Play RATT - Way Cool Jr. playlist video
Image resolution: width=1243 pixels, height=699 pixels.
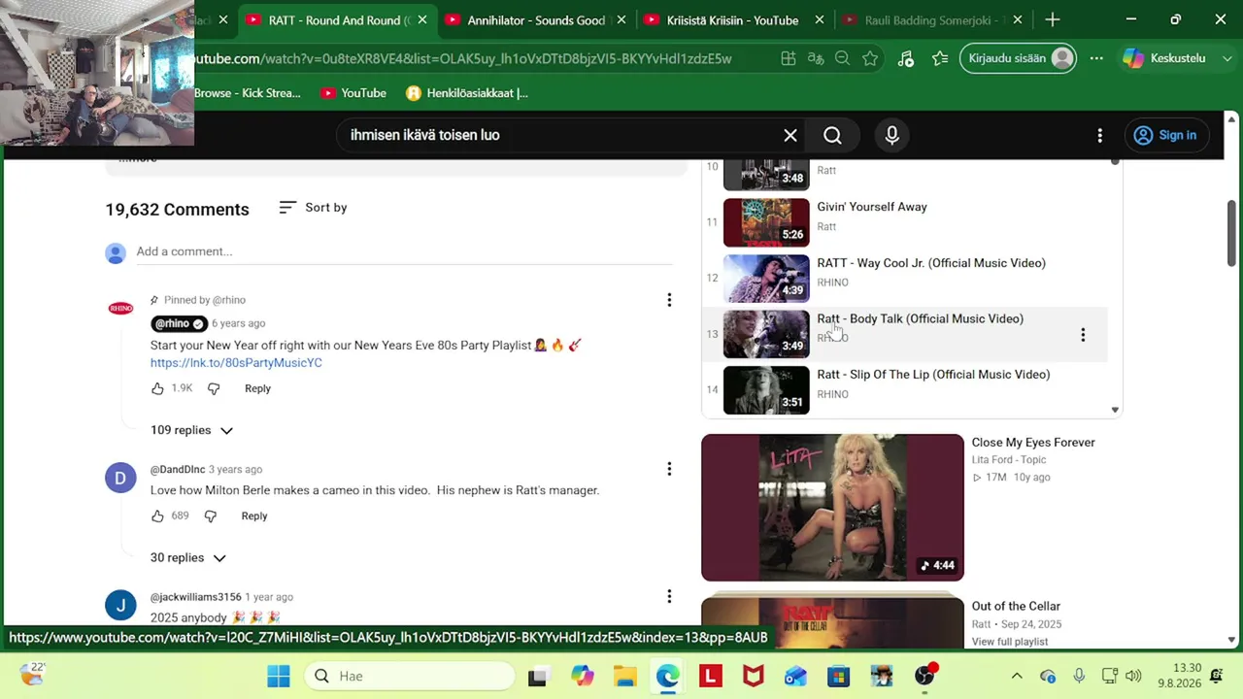pyautogui.click(x=931, y=263)
